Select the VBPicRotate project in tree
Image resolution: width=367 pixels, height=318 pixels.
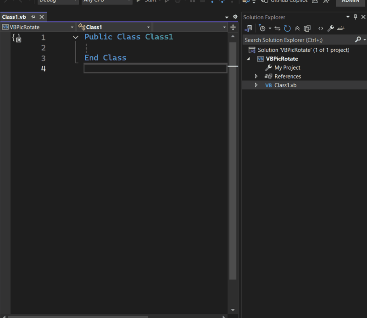(282, 59)
